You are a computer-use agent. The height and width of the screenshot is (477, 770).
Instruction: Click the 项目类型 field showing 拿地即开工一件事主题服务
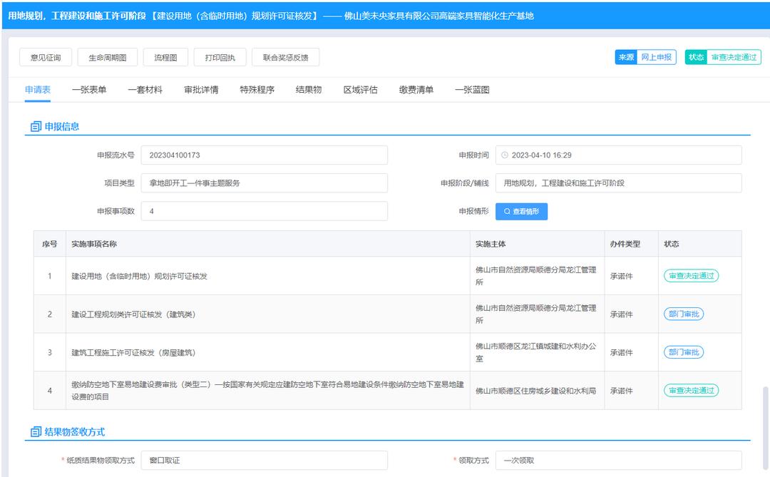[x=264, y=183]
